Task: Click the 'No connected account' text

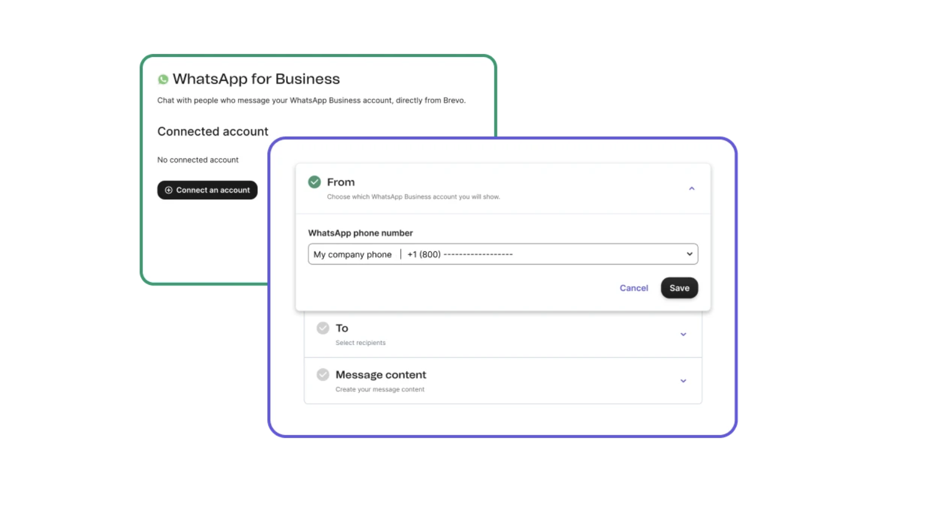Action: [198, 160]
